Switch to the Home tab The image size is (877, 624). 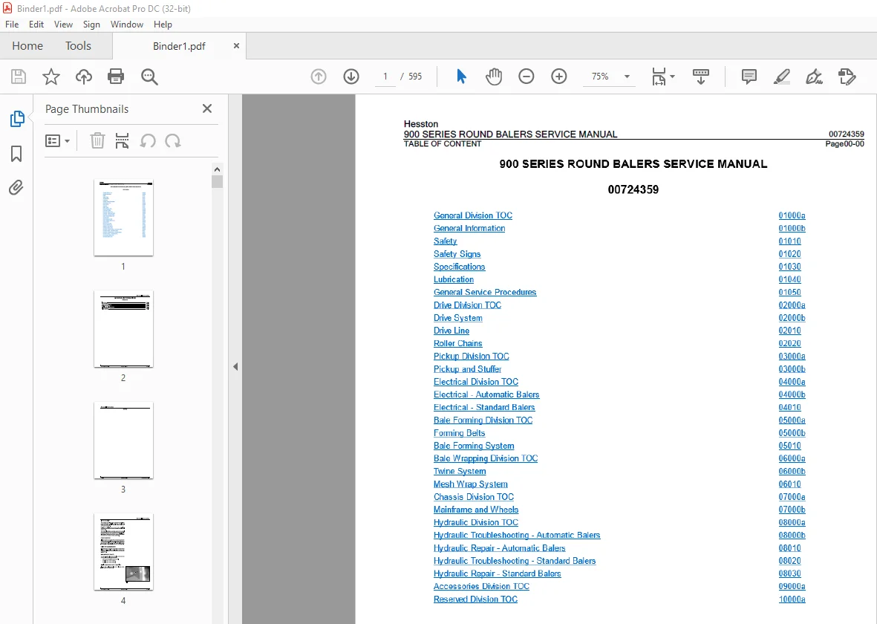pos(27,46)
